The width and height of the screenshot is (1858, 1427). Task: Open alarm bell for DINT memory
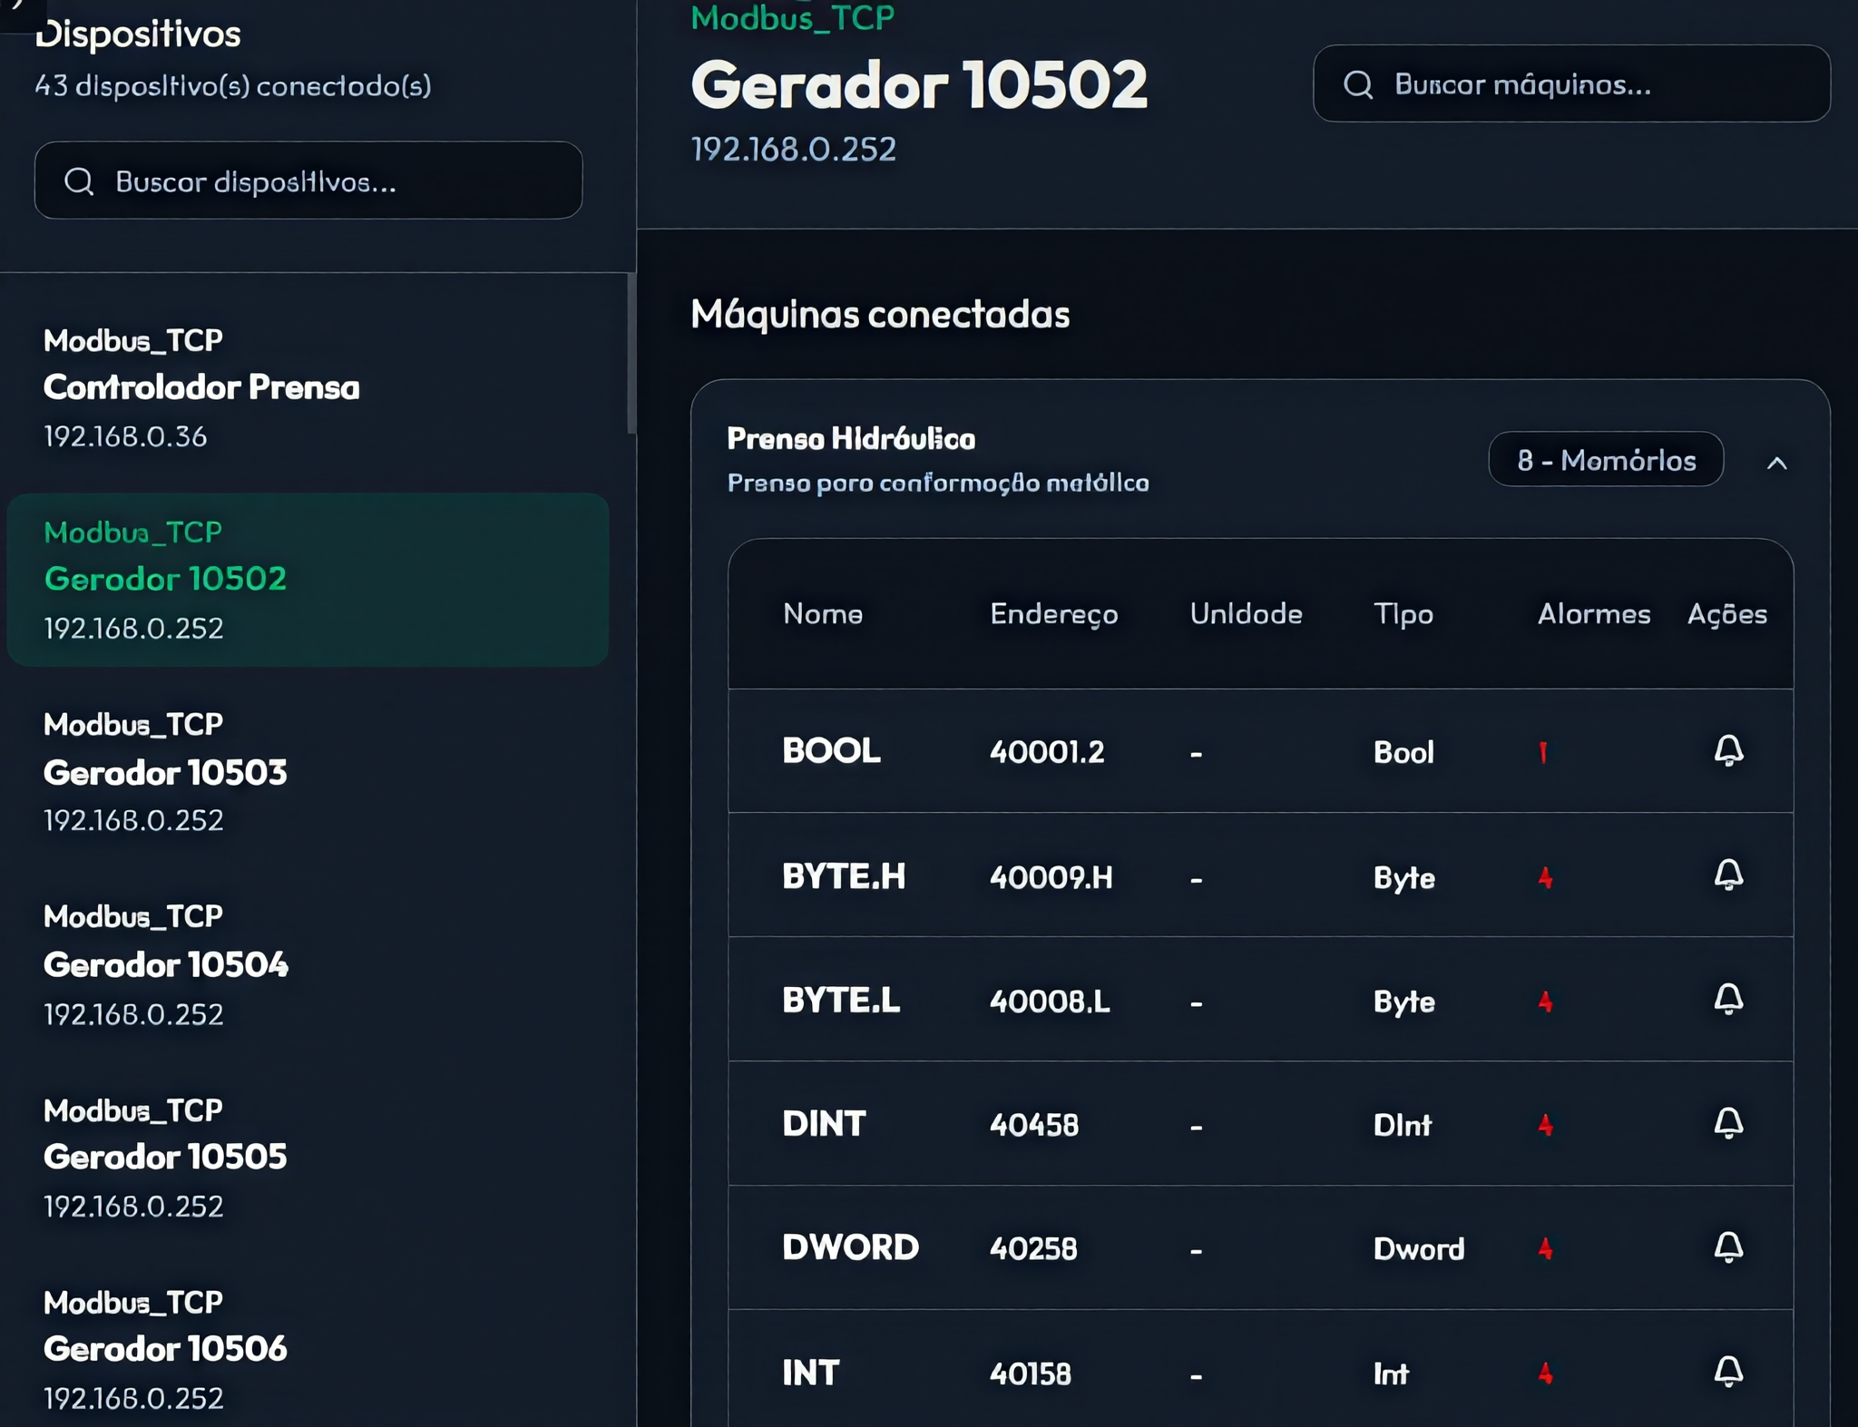coord(1728,1123)
